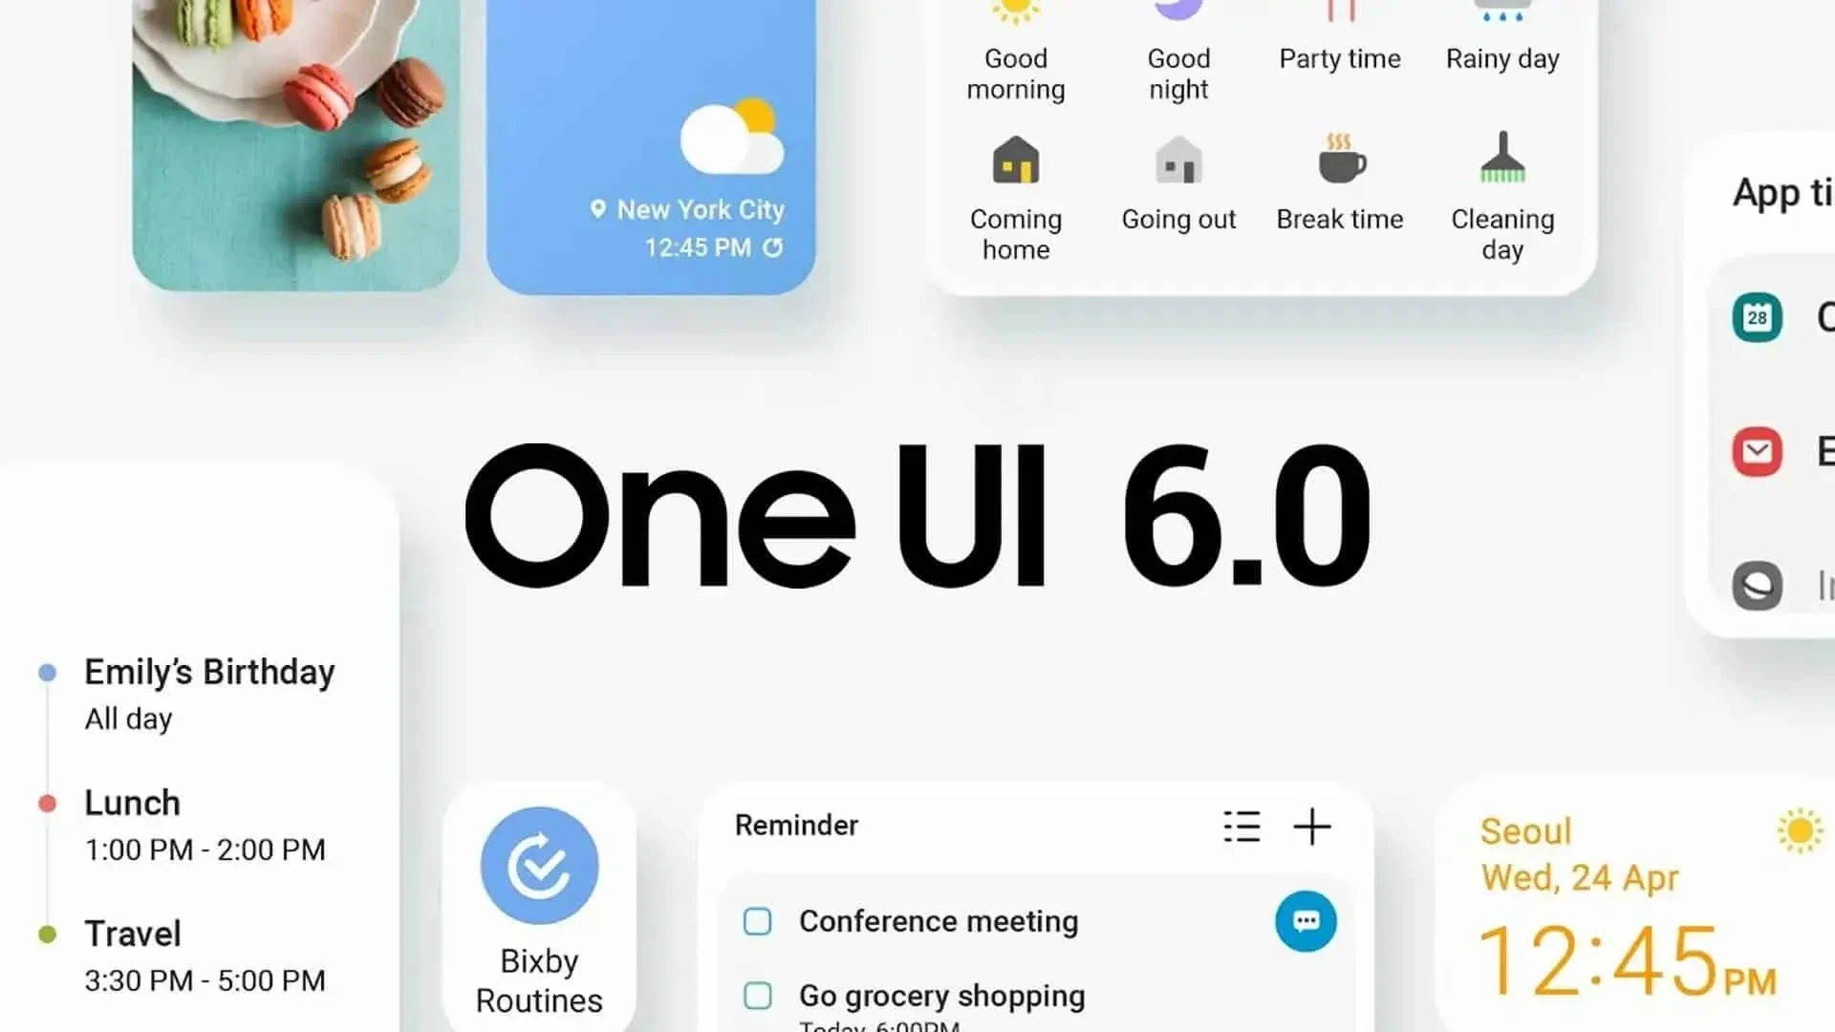Click the chat bubble floating button
This screenshot has width=1835, height=1032.
(x=1306, y=921)
